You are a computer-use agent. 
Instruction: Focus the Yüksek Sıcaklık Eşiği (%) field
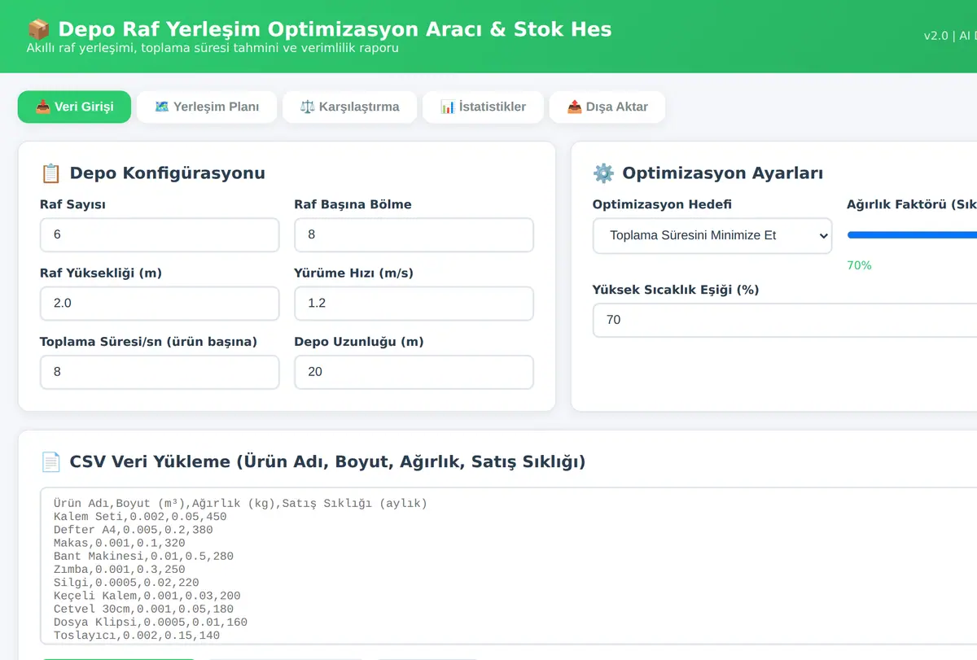(x=785, y=320)
